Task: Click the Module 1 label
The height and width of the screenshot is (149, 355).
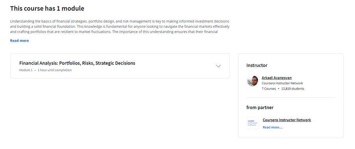Action: pyautogui.click(x=26, y=70)
